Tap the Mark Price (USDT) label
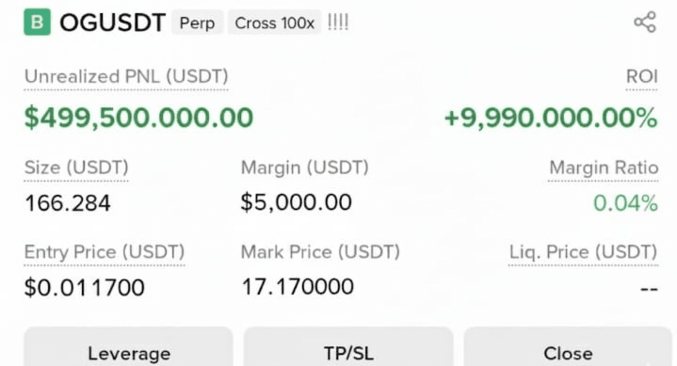 [320, 252]
